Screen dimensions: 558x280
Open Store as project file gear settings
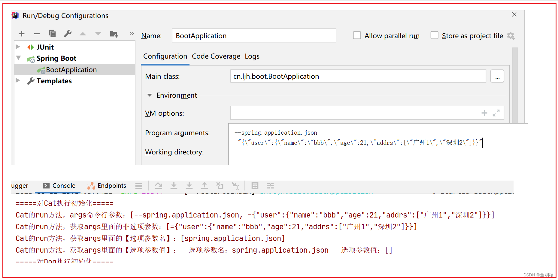[511, 36]
